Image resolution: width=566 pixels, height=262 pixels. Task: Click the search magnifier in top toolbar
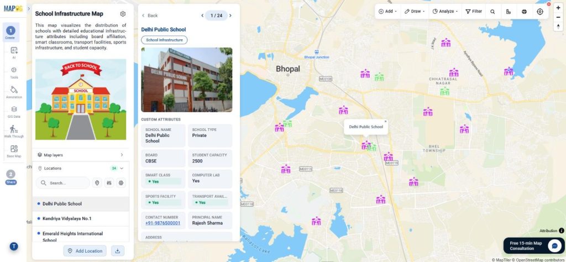click(x=492, y=12)
